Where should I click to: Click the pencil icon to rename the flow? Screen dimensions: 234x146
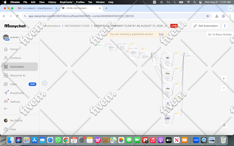pos(166,26)
